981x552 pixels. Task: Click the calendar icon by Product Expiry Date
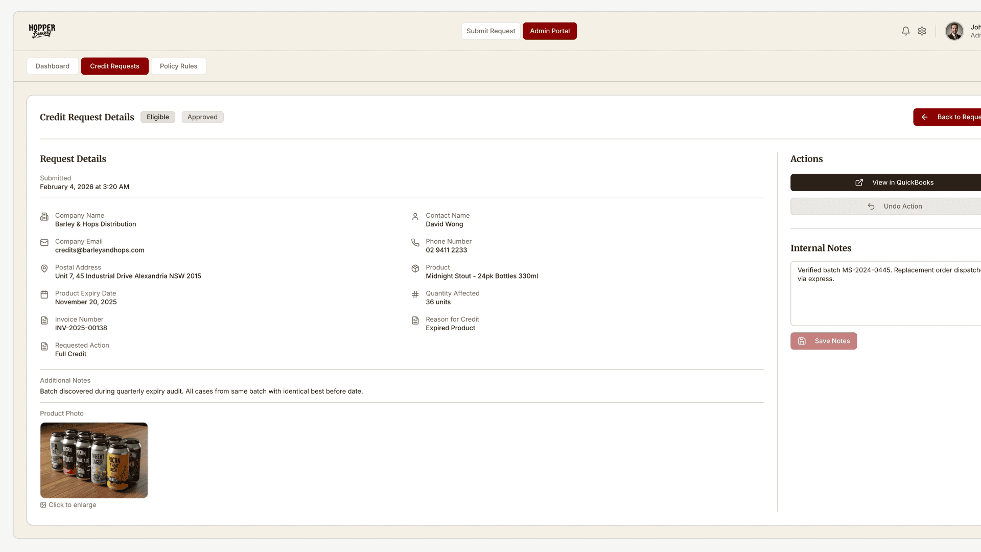point(44,295)
